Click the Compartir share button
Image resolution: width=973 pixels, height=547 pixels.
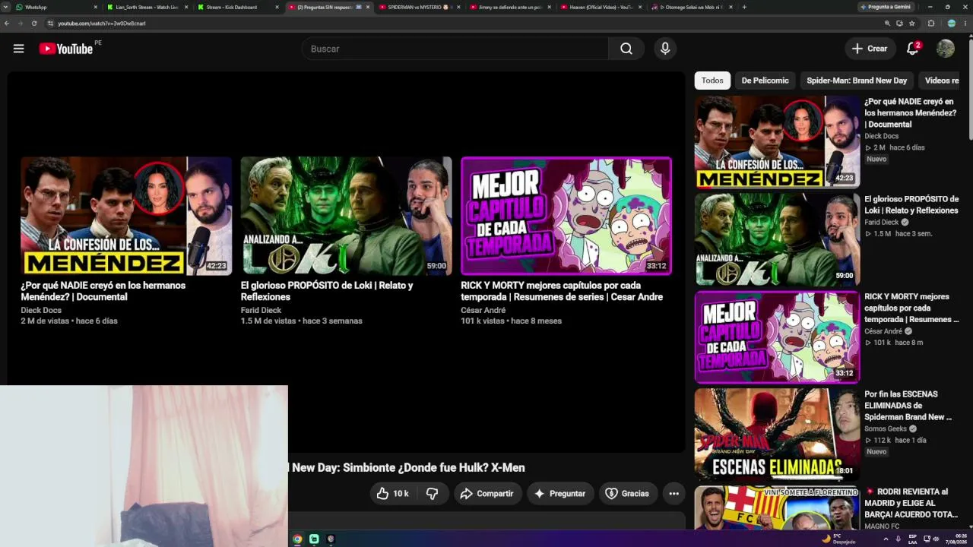point(487,494)
